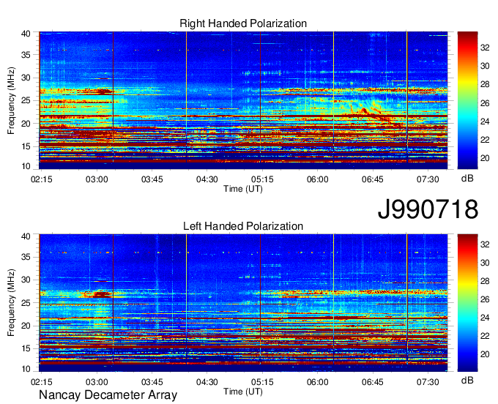Screen dimensions: 498x404
Task: Click the 03:45 time tick of Right Handed plot
Action: tap(152, 179)
